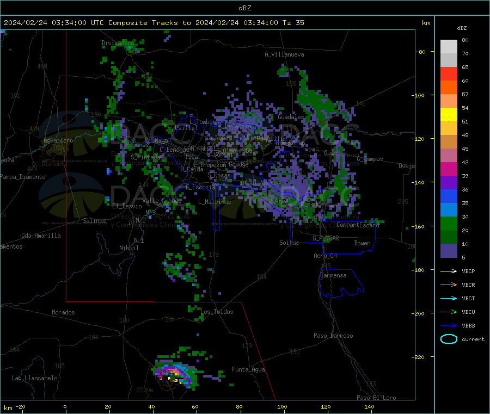Pick the orange swatch between 60 and 57
This screenshot has height=414, width=490.
(449, 88)
